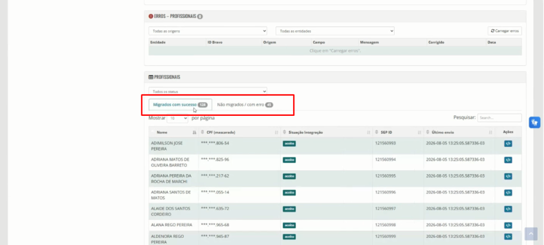Image resolution: width=544 pixels, height=245 pixels.
Task: Open code view for ADRIANA PEREIRA DA ROCHA
Action: tap(508, 176)
